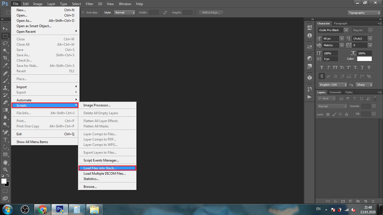Screen dimensions: 383x215
Task: Open the Adjustments panel icon
Action: 310,58
